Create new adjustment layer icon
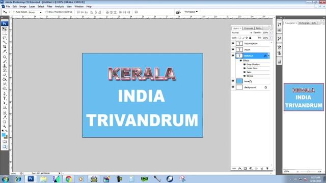 pyautogui.click(x=251, y=168)
